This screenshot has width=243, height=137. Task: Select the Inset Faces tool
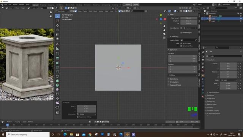click(x=57, y=63)
